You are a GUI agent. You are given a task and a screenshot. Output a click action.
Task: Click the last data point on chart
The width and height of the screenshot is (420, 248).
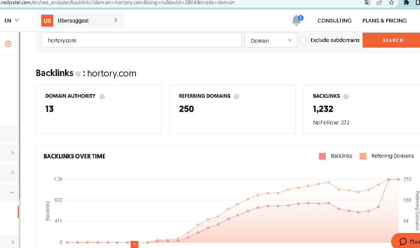399,179
